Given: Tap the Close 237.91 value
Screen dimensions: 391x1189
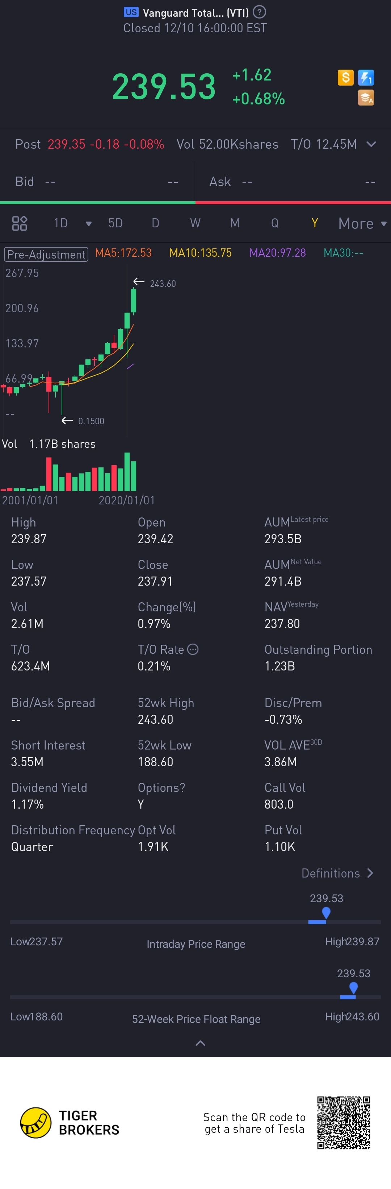Looking at the screenshot, I should click(x=155, y=582).
